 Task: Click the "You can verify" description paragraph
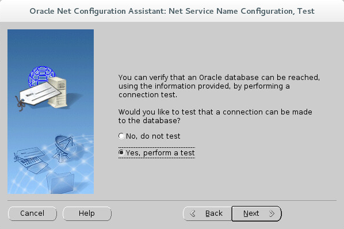coord(219,86)
